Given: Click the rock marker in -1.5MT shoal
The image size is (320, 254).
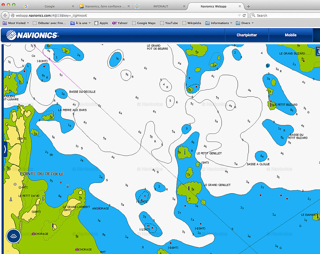Looking at the screenshot, I should [152, 228].
